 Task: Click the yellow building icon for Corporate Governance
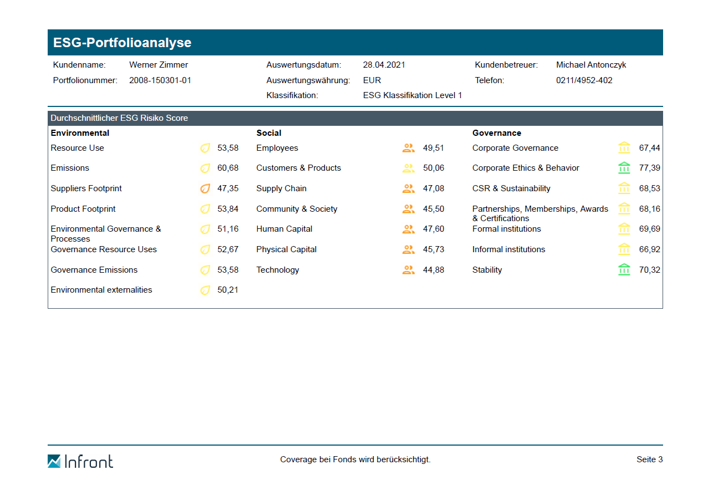coord(624,148)
